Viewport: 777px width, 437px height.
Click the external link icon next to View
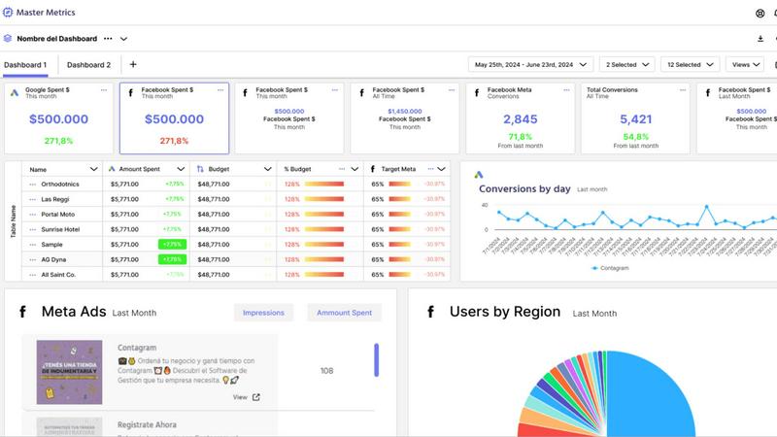(x=256, y=397)
